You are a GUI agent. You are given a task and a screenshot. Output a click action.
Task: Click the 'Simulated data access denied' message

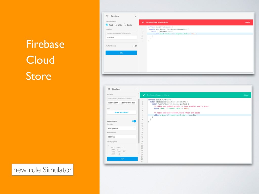pyautogui.click(x=157, y=22)
